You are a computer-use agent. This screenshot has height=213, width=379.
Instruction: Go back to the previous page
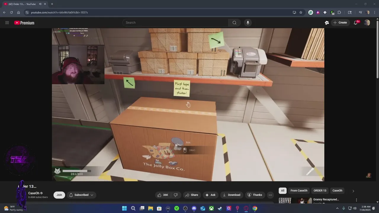tap(4, 12)
